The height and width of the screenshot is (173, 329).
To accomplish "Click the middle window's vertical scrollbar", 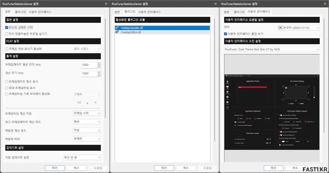I will pyautogui.click(x=214, y=80).
